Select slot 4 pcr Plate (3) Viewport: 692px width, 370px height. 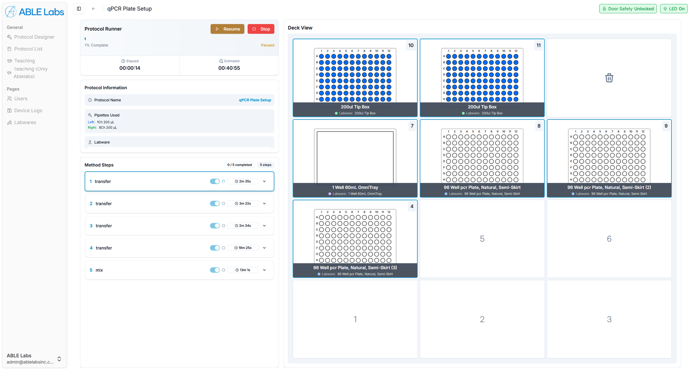pyautogui.click(x=355, y=239)
